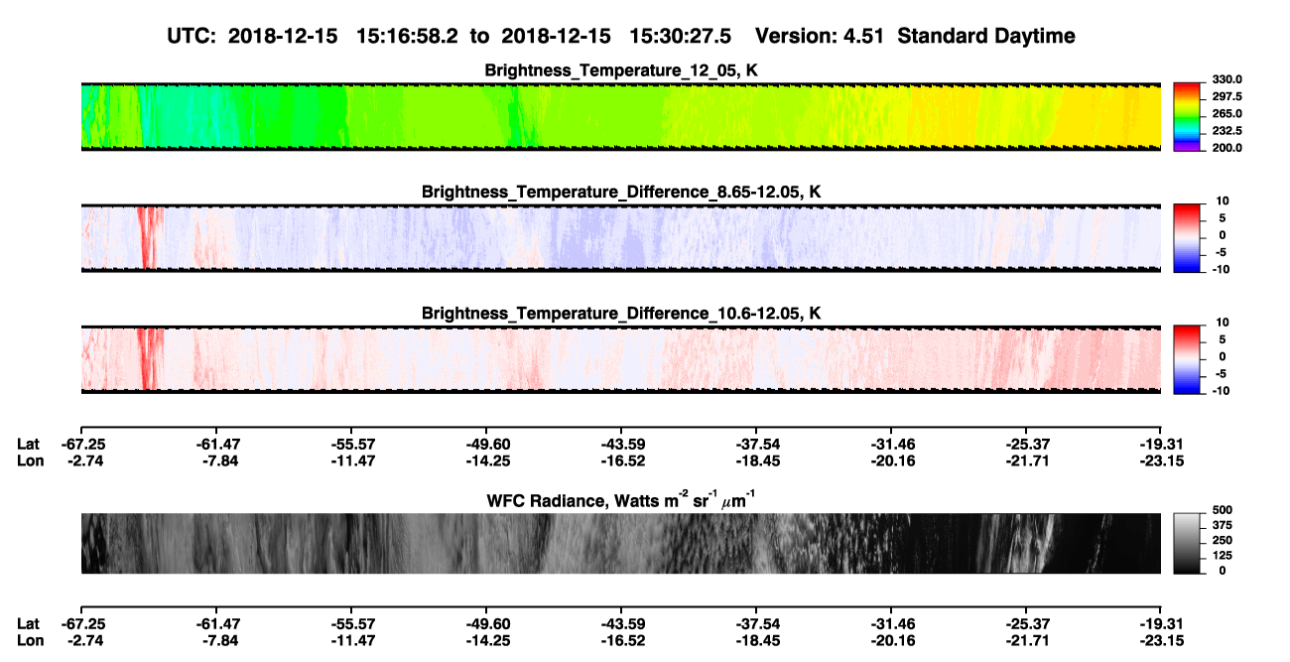Screen dimensions: 1290x662
Task: Click '-31.46' latitude on the bottom axis
Action: pyautogui.click(x=891, y=624)
